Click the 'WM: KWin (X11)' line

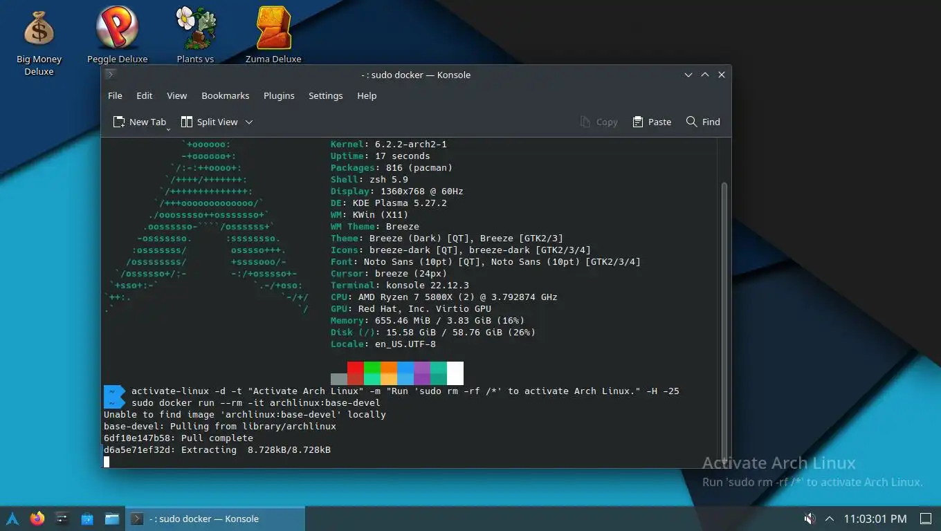click(369, 215)
